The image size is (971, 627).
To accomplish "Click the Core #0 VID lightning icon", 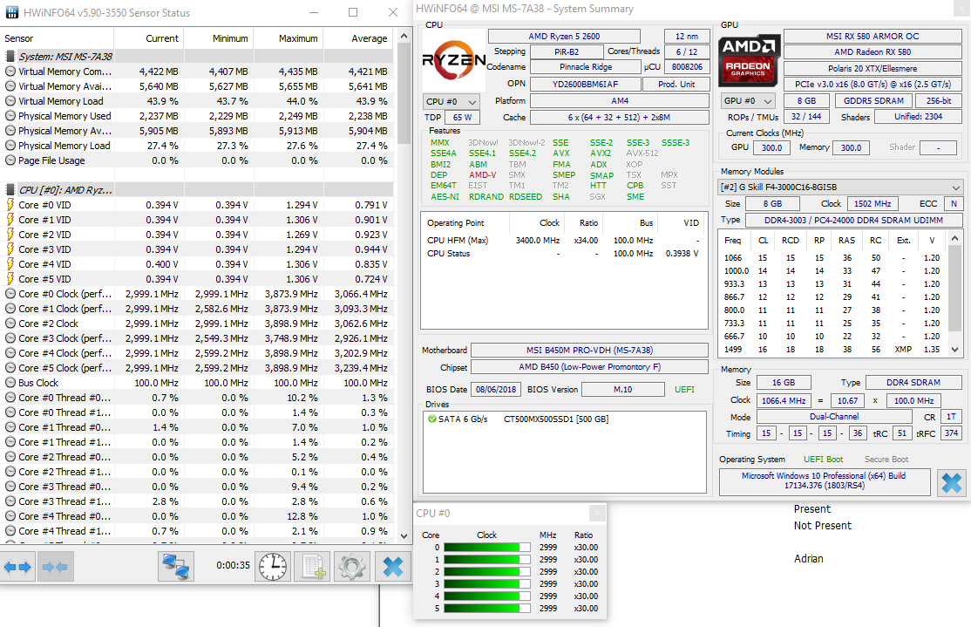I will pyautogui.click(x=10, y=204).
